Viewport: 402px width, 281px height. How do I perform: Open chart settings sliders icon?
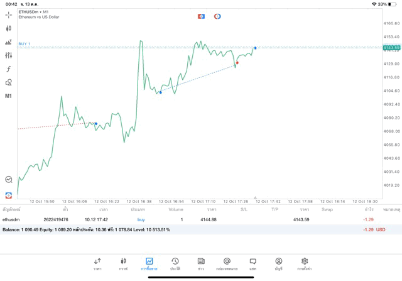click(x=9, y=55)
